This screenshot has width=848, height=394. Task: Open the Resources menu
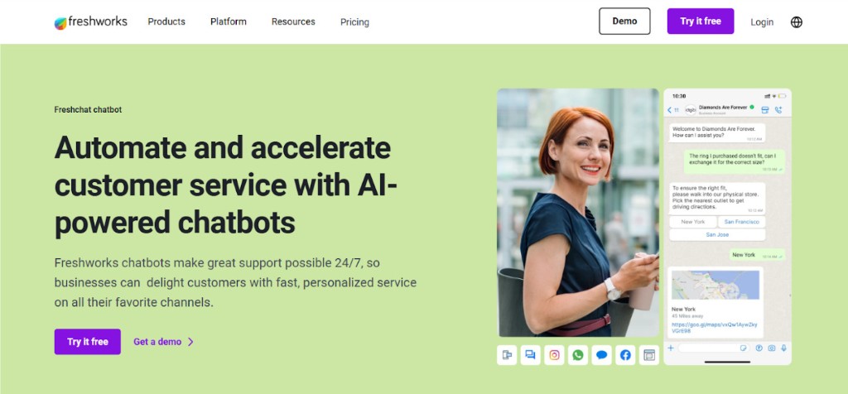point(293,22)
